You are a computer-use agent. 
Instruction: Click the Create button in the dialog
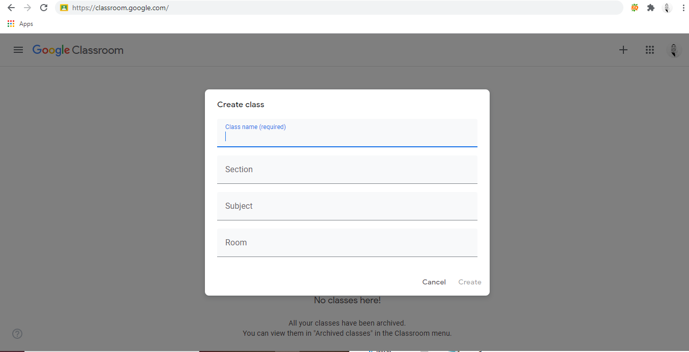[x=469, y=282]
